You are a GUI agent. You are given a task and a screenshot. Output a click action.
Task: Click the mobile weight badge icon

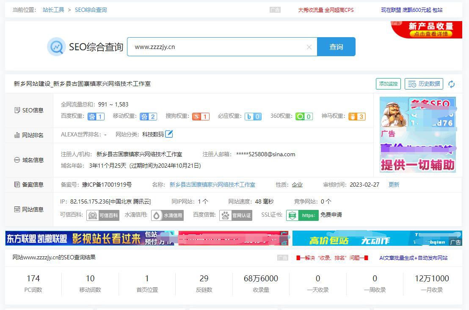[x=148, y=117]
